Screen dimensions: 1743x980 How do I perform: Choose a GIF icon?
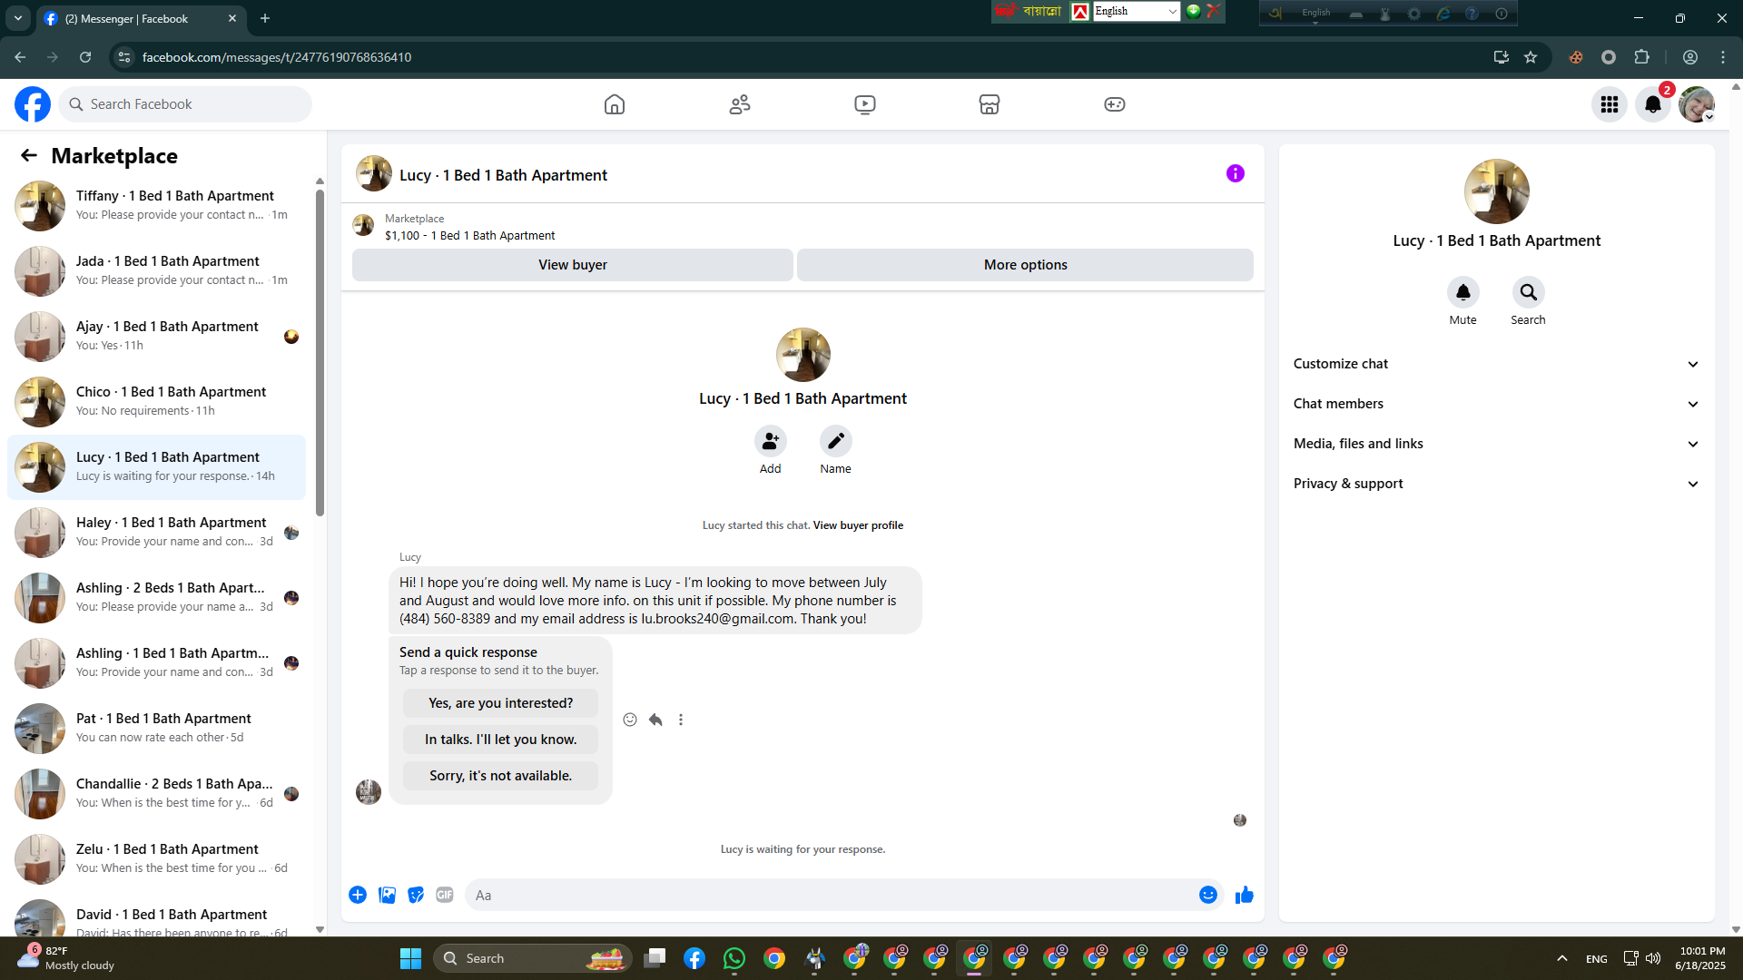445,895
